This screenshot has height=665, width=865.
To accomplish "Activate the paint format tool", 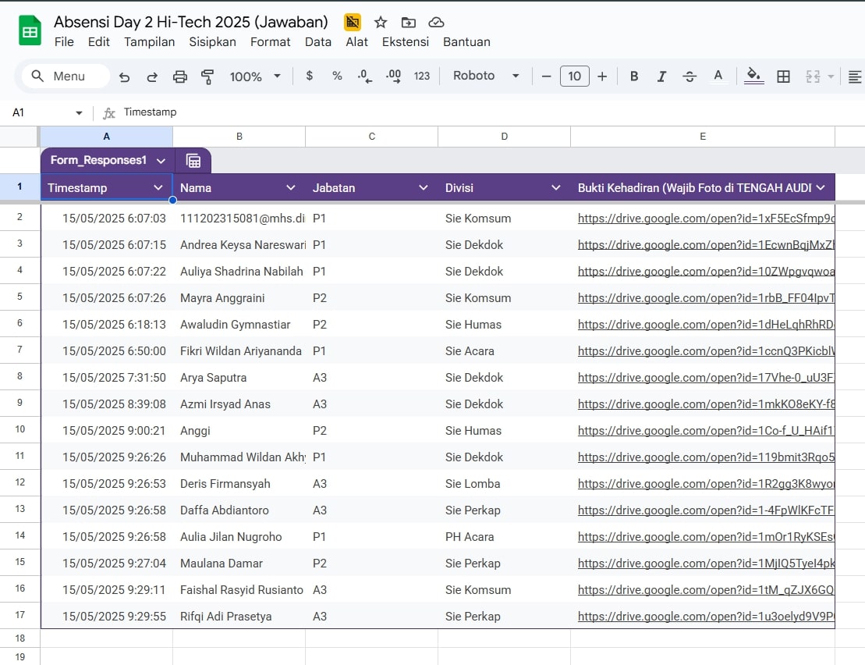I will click(207, 76).
